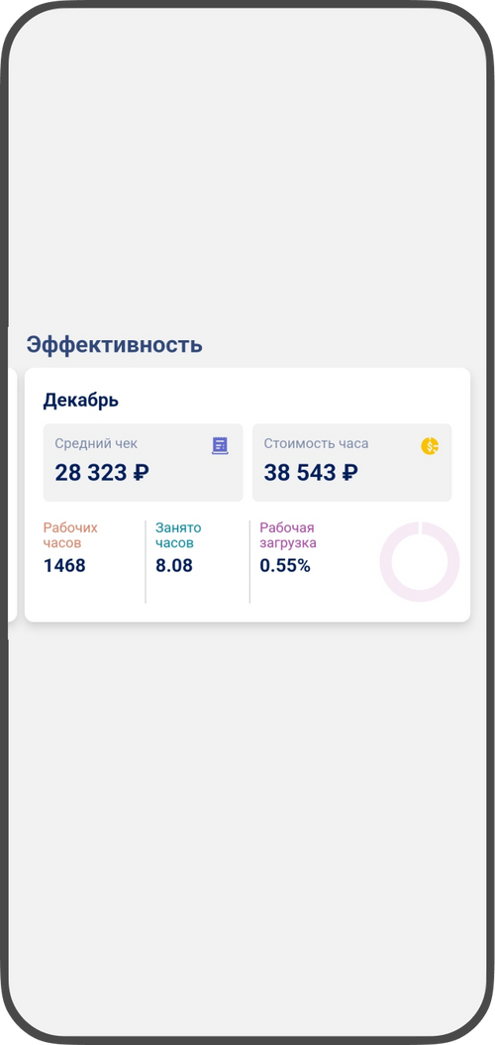Select the Декабрь month title
The width and height of the screenshot is (495, 1045).
(81, 401)
